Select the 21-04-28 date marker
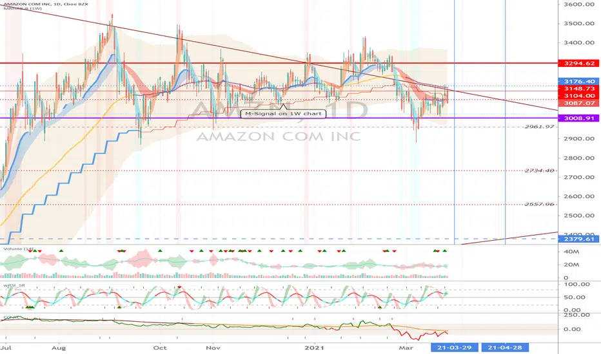 tap(505, 348)
